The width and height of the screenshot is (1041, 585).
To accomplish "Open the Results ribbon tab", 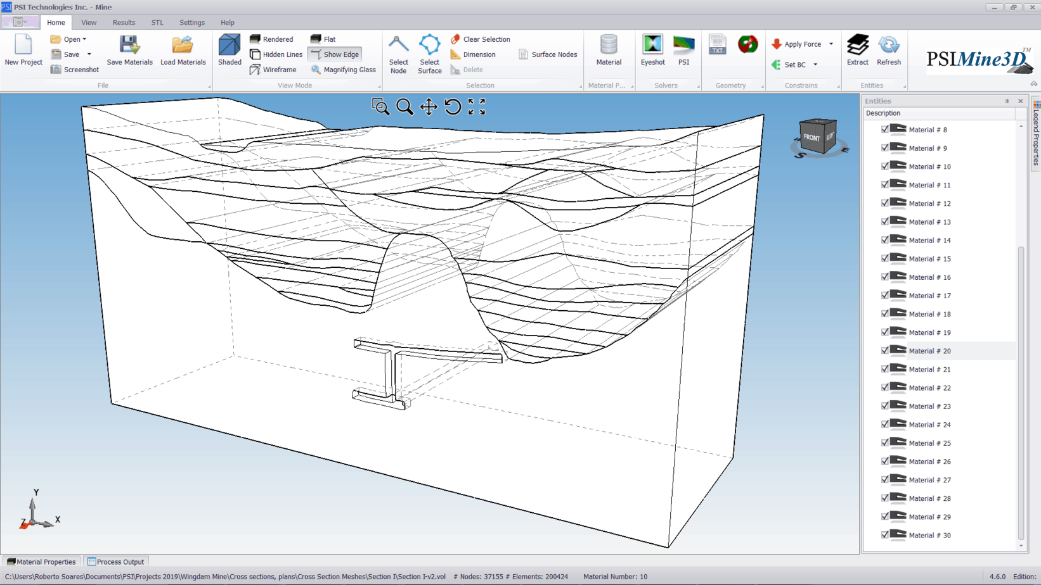I will (124, 22).
